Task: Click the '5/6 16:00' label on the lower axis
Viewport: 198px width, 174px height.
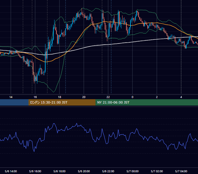Action: coord(35,171)
